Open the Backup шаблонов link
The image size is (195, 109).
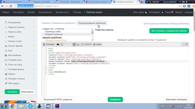click(179, 24)
